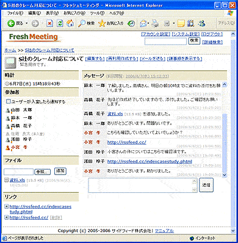238x243 pixels.
Task: Go to the Home page icon
Action: 70,23
